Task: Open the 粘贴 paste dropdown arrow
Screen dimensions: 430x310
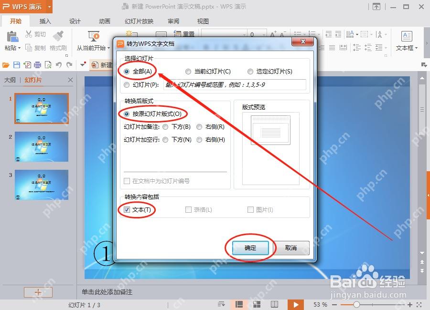Action: click(20, 48)
